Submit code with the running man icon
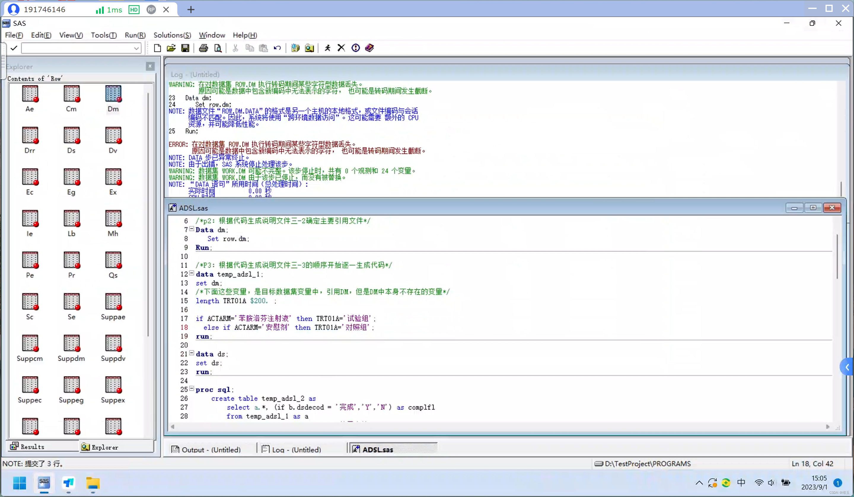 tap(327, 48)
